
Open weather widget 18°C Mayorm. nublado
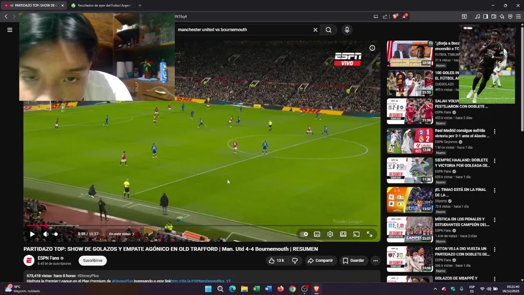pos(23,289)
